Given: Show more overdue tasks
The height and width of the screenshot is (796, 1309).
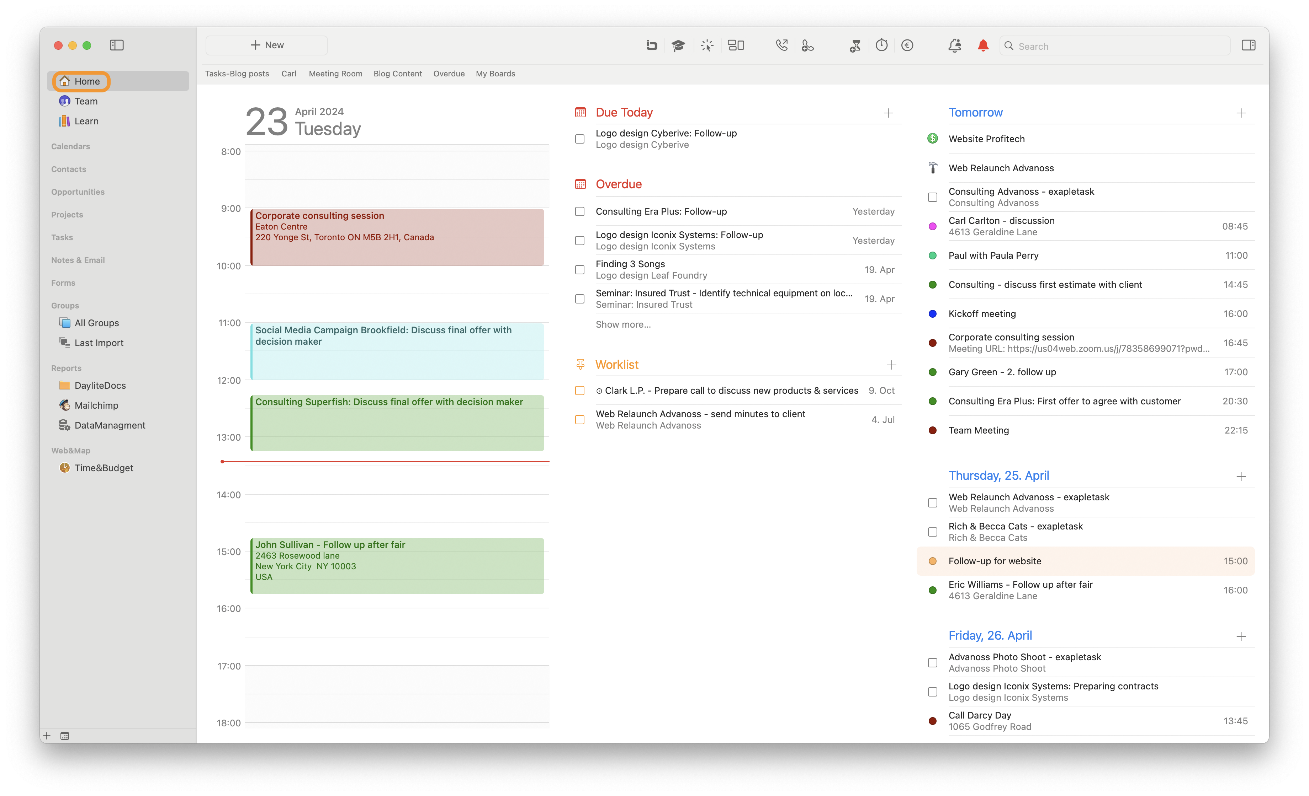Looking at the screenshot, I should (x=623, y=325).
